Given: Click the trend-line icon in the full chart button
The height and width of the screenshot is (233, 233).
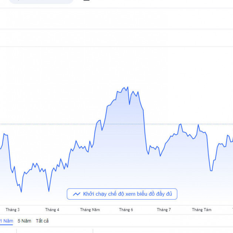Looking at the screenshot, I should coord(77,194).
